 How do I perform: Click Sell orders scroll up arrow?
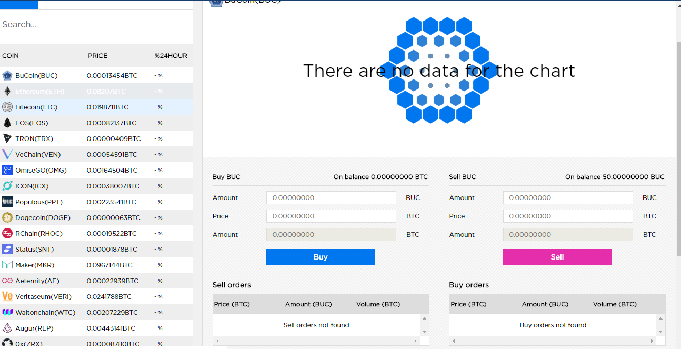point(424,318)
